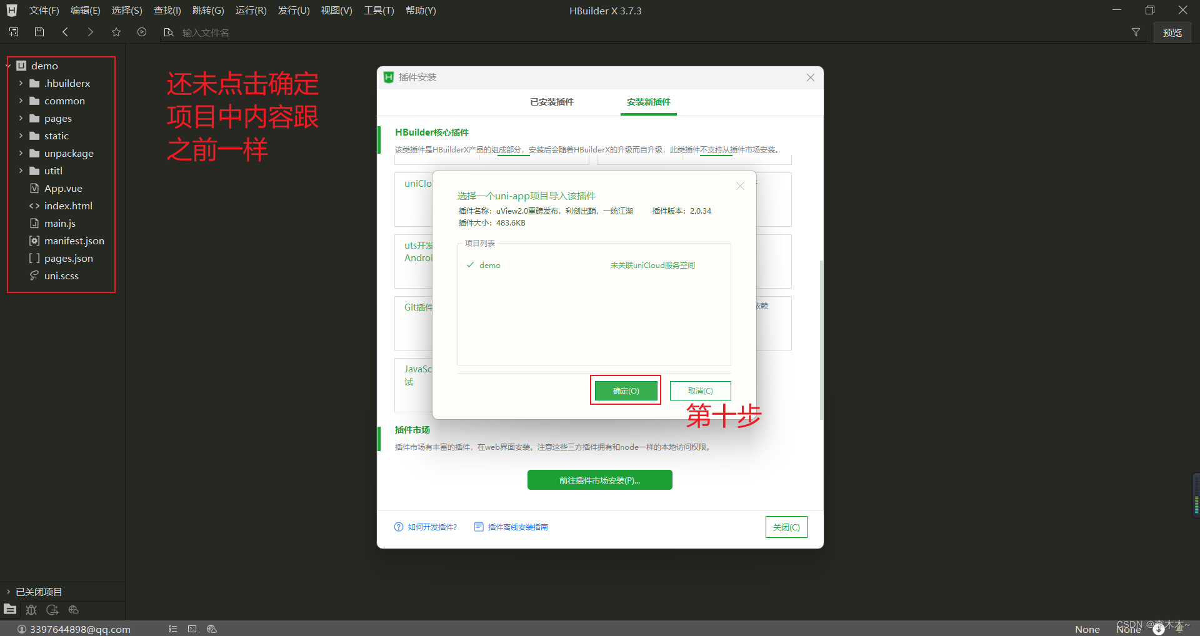
Task: Click the save file toolbar icon
Action: click(39, 32)
